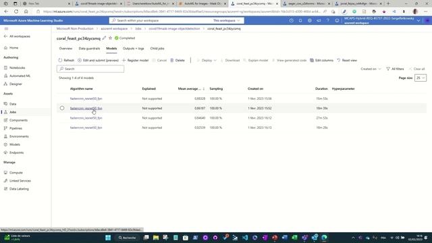Open File Explorer from the taskbar
The width and height of the screenshot is (432, 243).
tap(156, 238)
